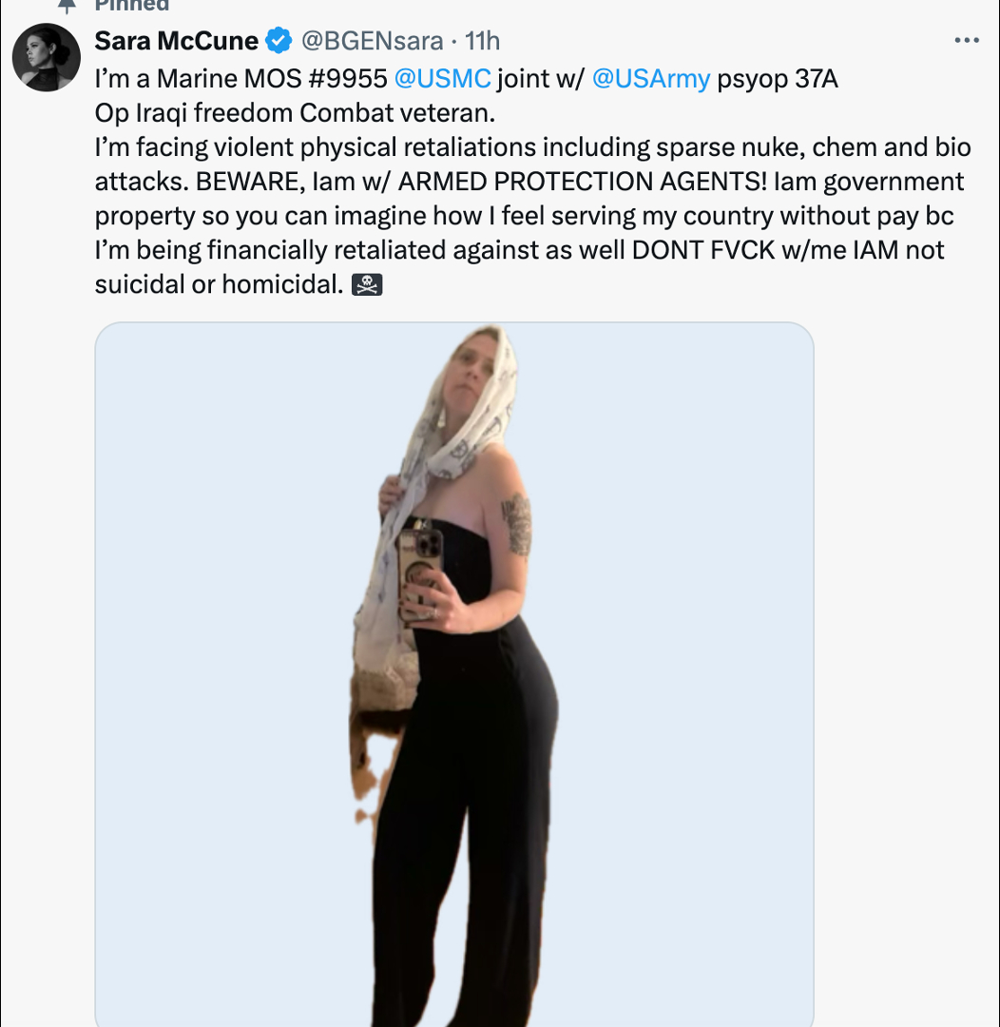Click the phone held in the photo
The height and width of the screenshot is (1027, 1000).
tap(419, 571)
